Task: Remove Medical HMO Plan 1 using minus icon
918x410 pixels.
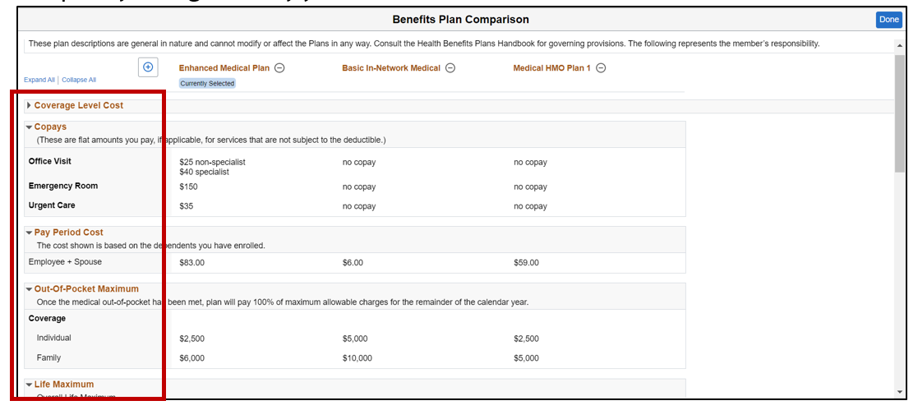Action: (601, 68)
